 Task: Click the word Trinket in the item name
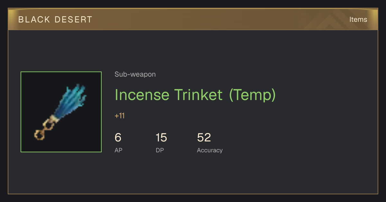pos(198,95)
